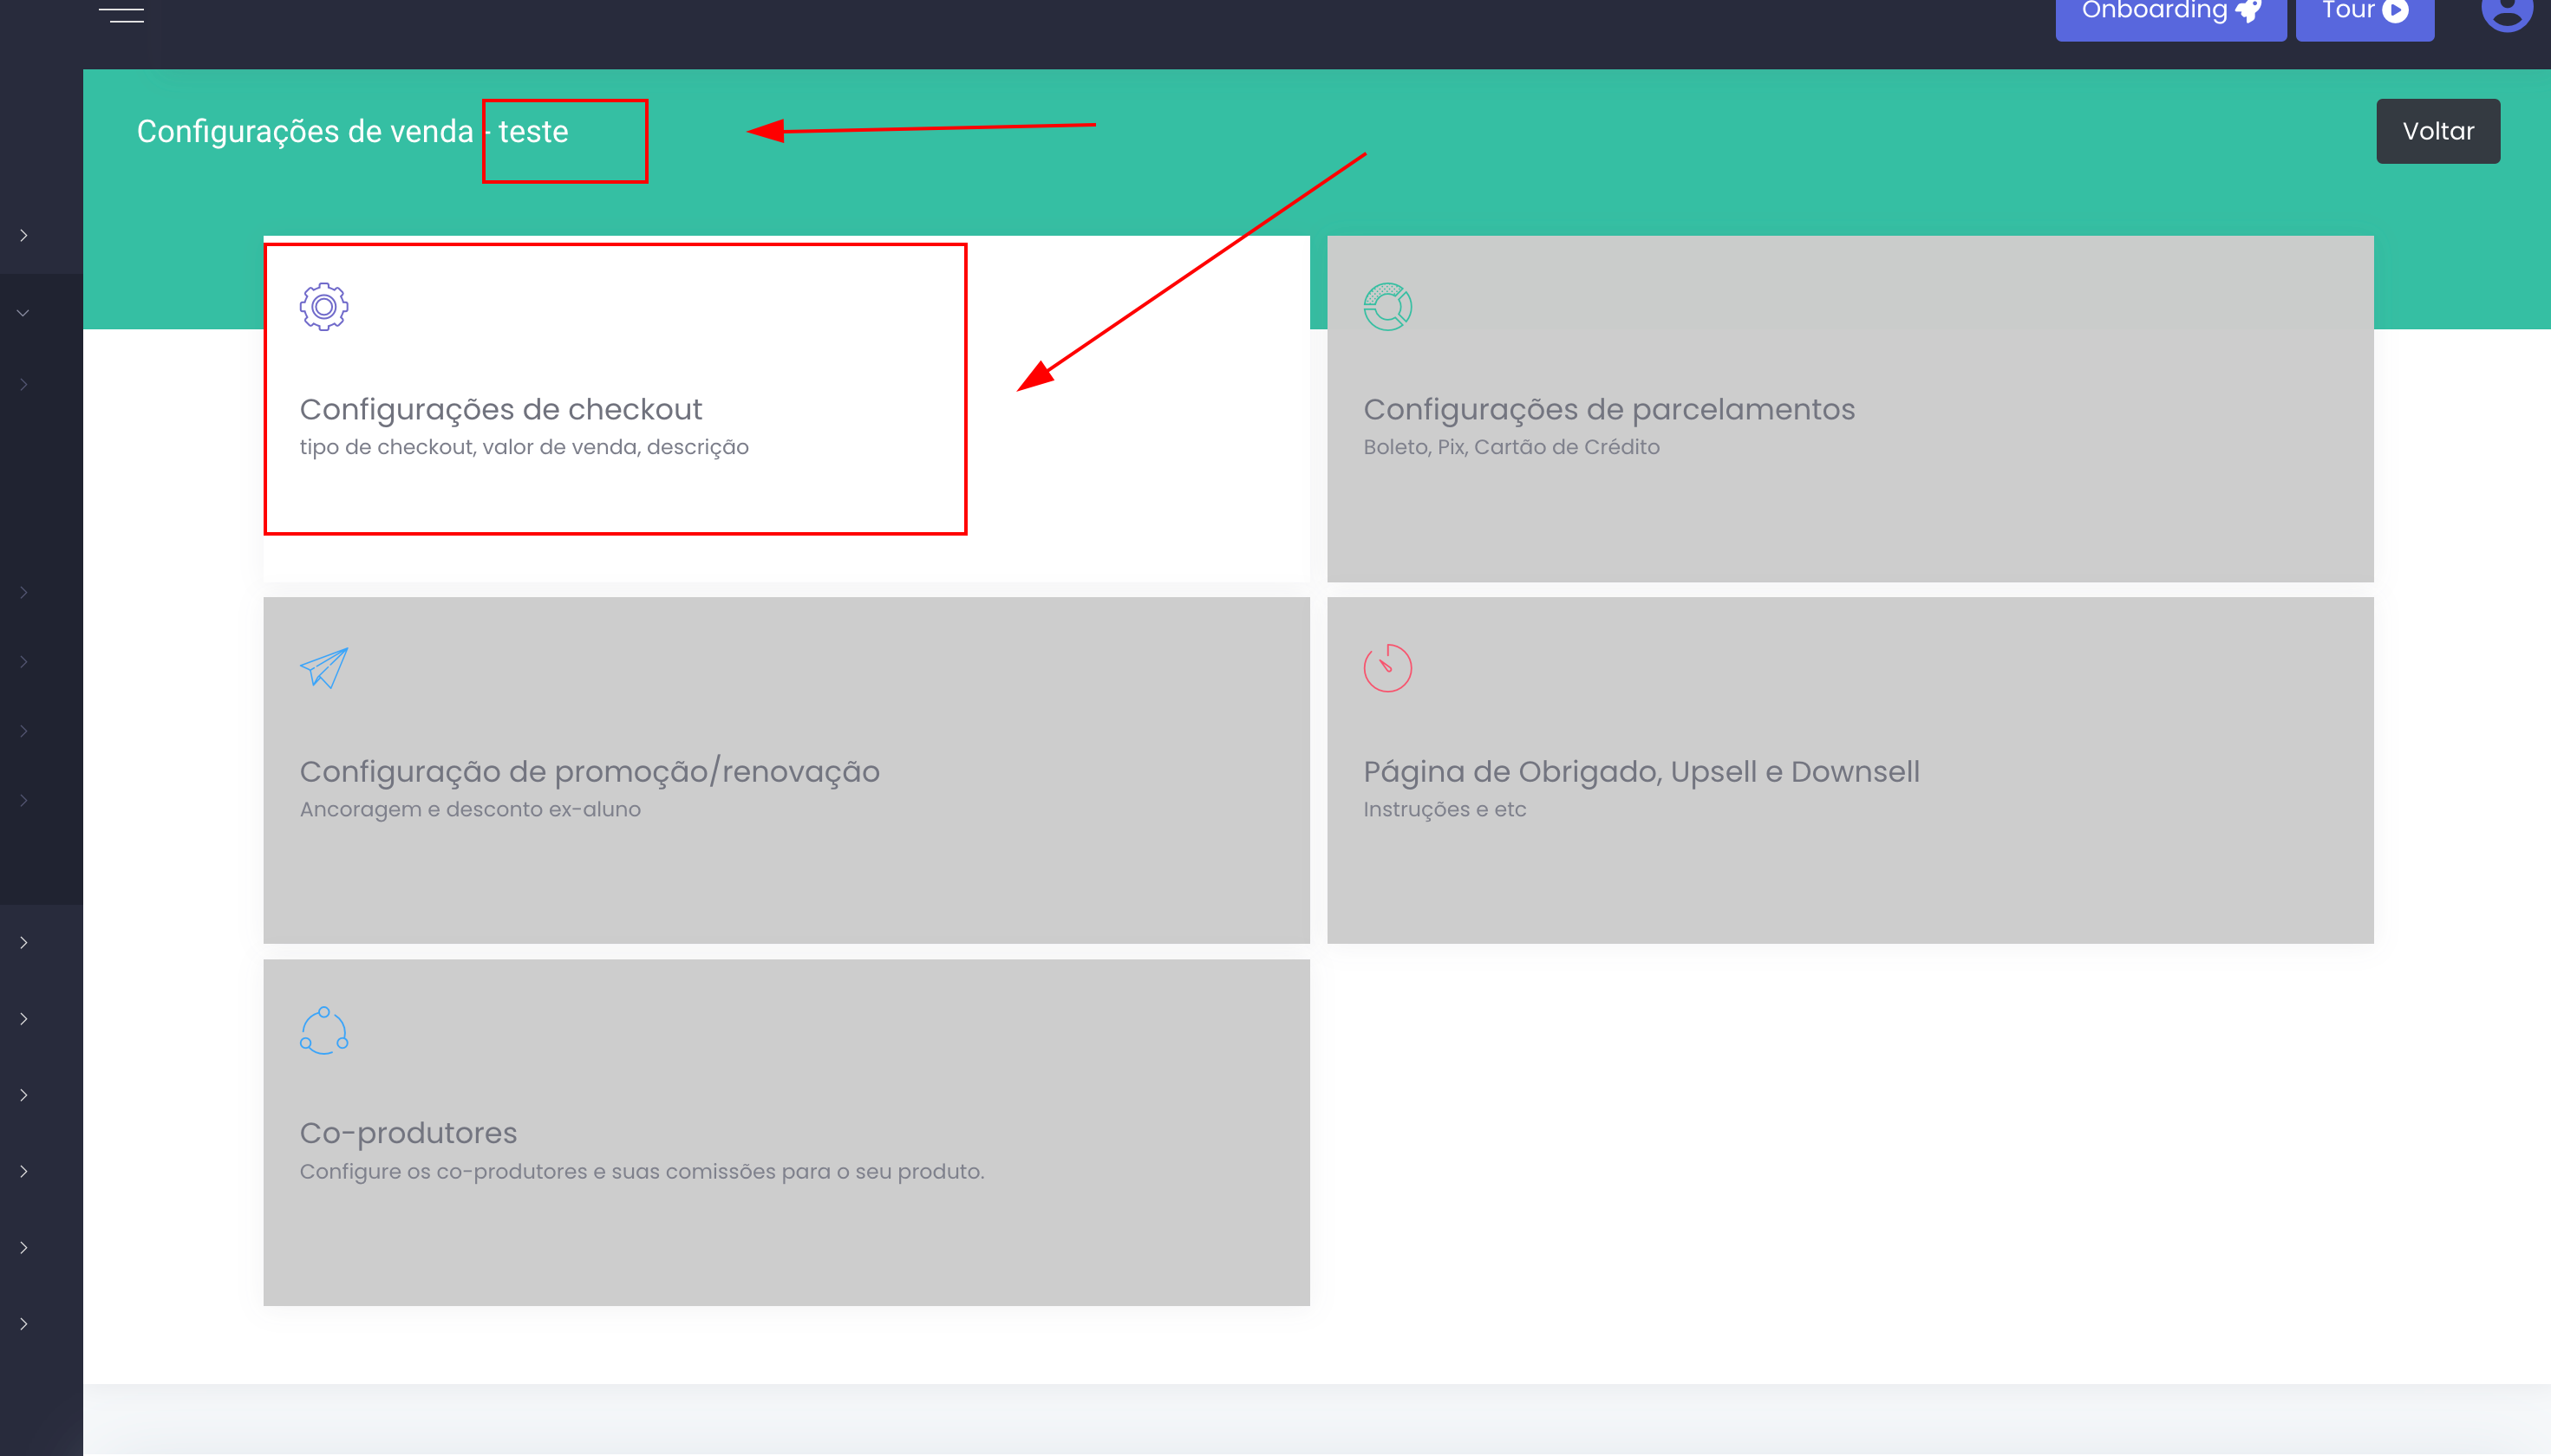
Task: Open the hamburger menu icon
Action: [121, 14]
